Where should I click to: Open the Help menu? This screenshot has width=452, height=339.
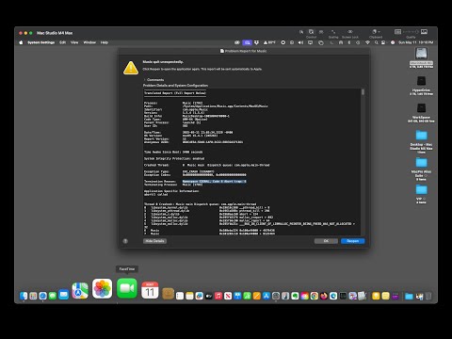pyautogui.click(x=105, y=42)
